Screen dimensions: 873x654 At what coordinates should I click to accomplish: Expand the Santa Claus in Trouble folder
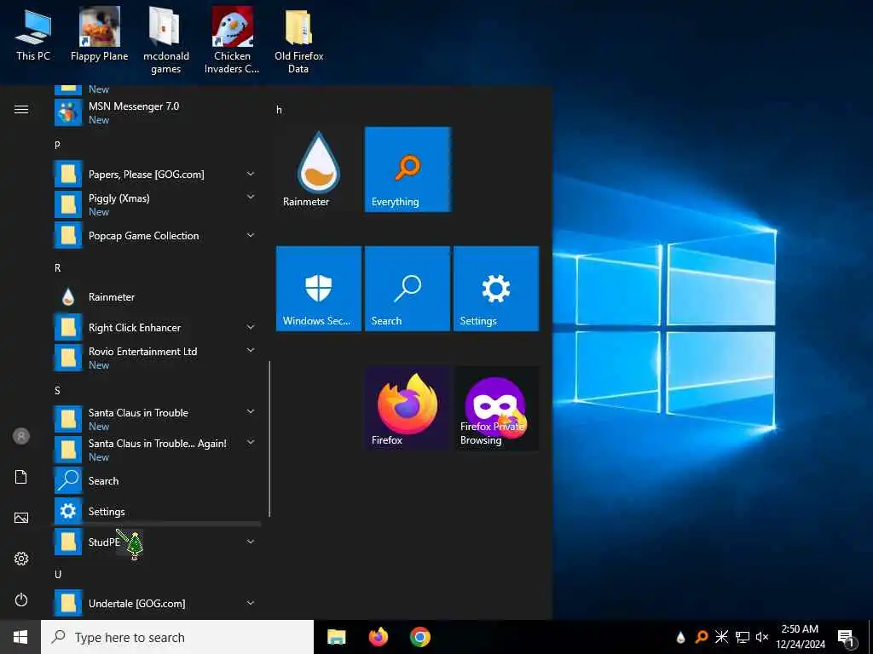tap(157, 419)
